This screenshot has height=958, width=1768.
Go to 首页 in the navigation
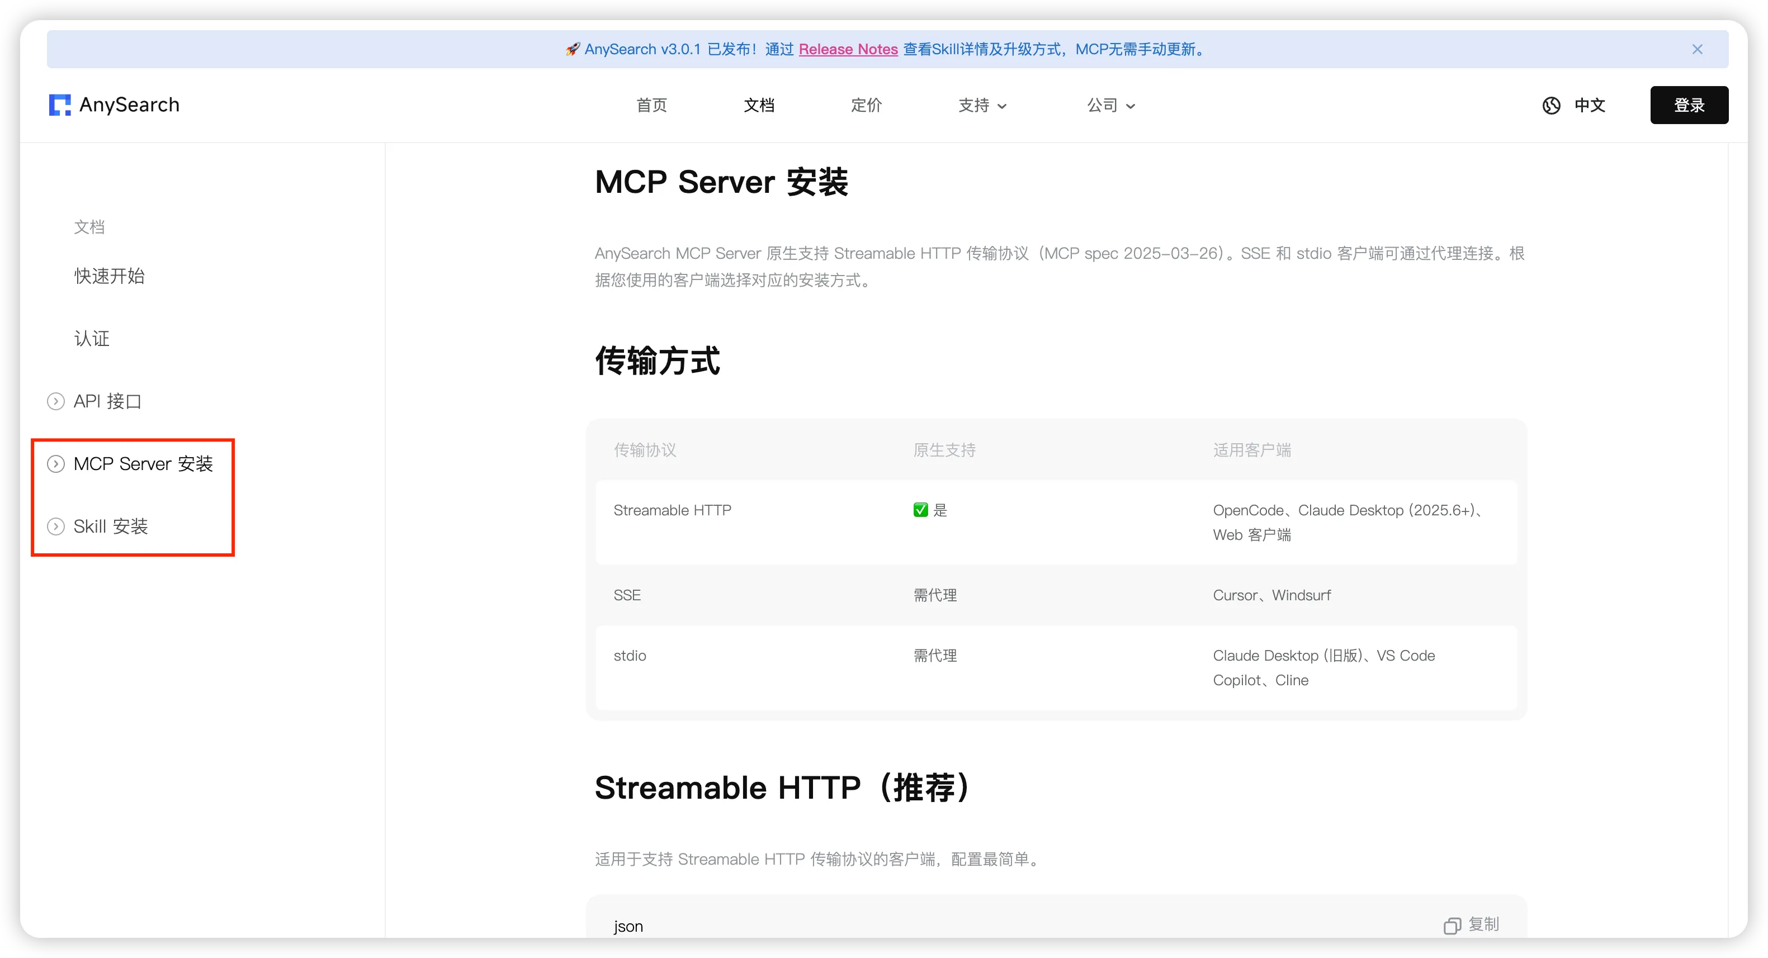tap(651, 105)
